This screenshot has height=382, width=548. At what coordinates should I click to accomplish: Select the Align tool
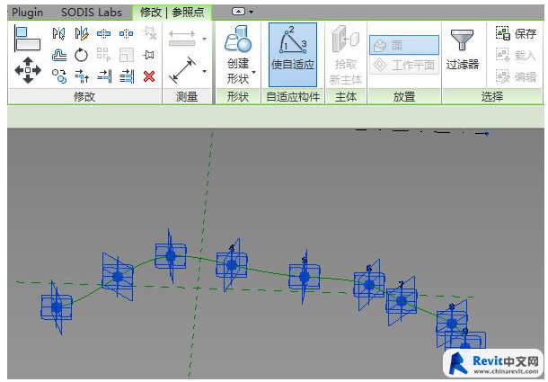[x=27, y=40]
